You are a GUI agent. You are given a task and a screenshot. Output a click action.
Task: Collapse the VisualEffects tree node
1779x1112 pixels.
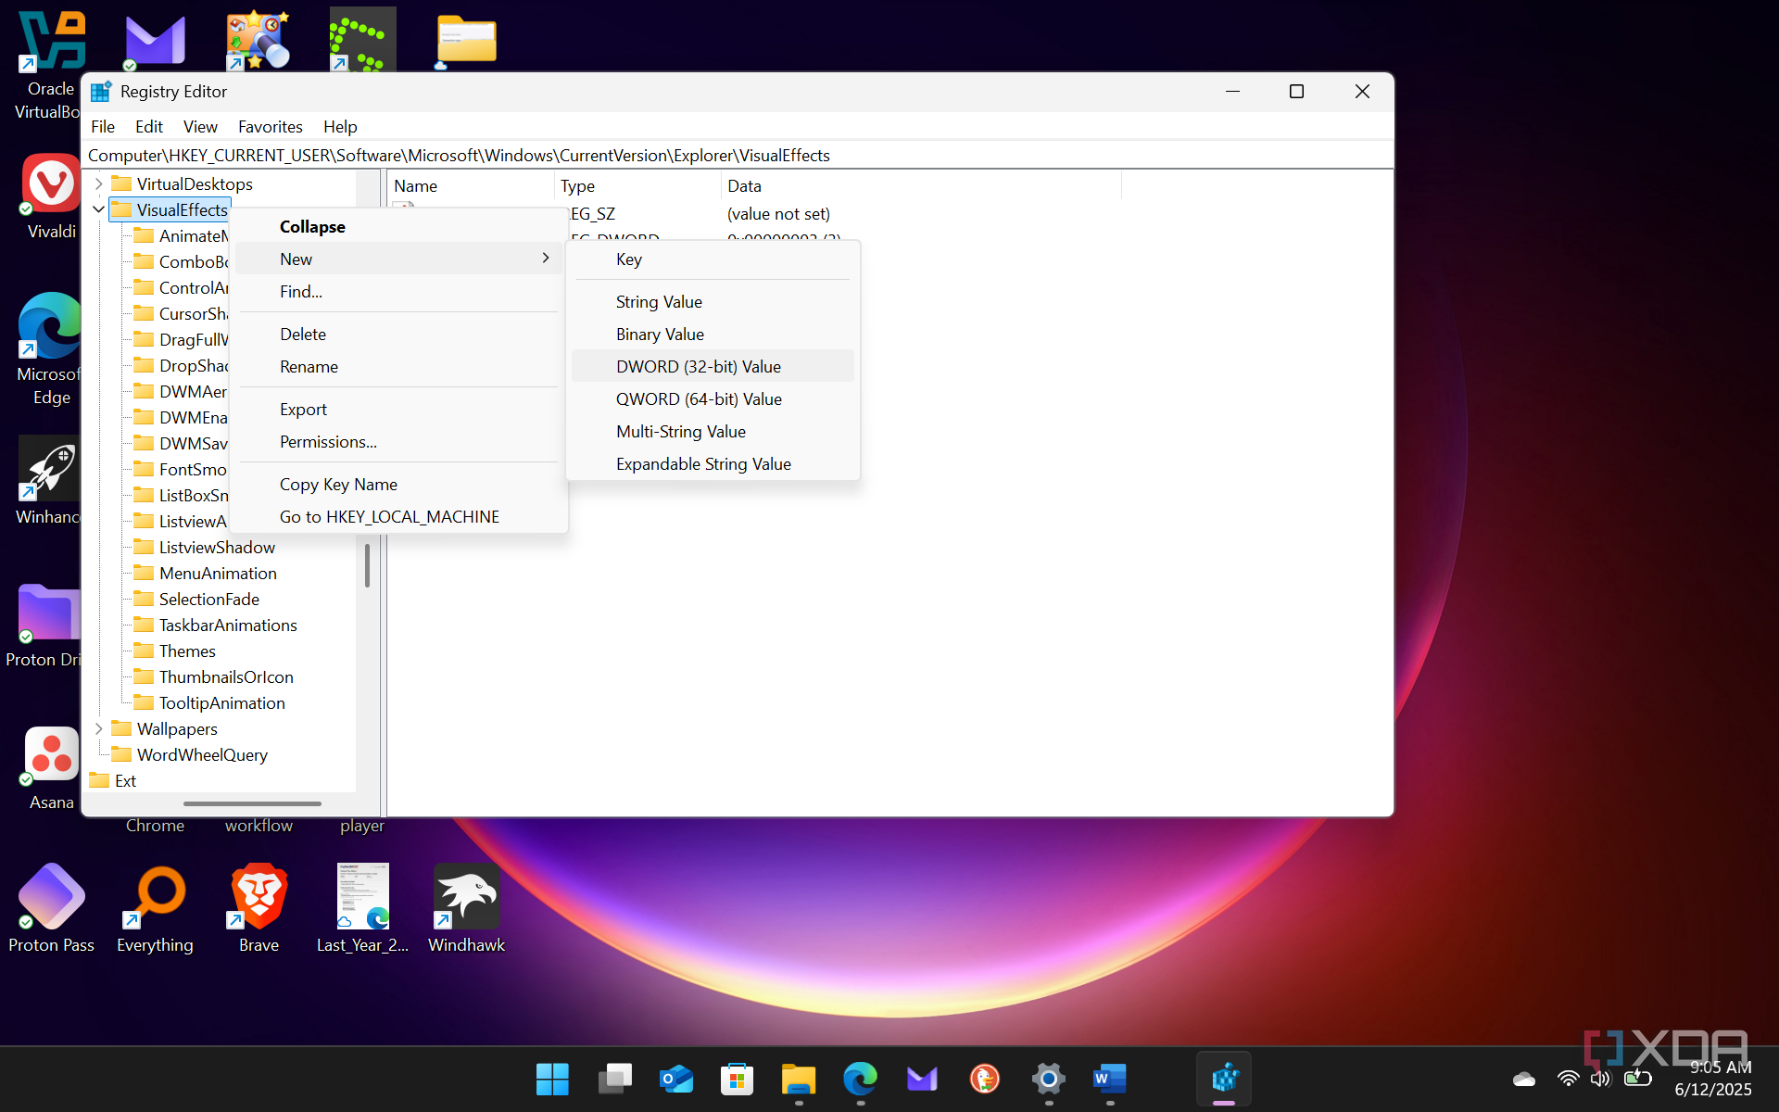(98, 210)
